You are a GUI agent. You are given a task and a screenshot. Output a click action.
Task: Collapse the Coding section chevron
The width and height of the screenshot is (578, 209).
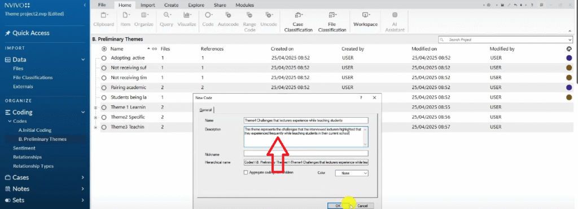coord(83,113)
